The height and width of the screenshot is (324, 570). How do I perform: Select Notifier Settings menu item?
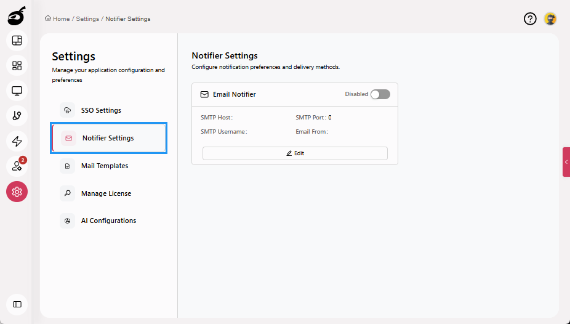point(109,138)
